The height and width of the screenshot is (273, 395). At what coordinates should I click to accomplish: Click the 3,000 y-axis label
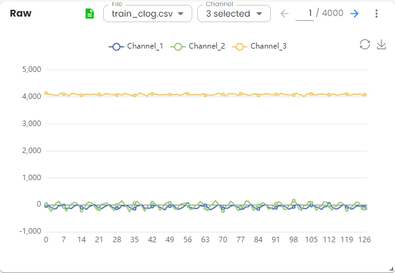(x=32, y=123)
